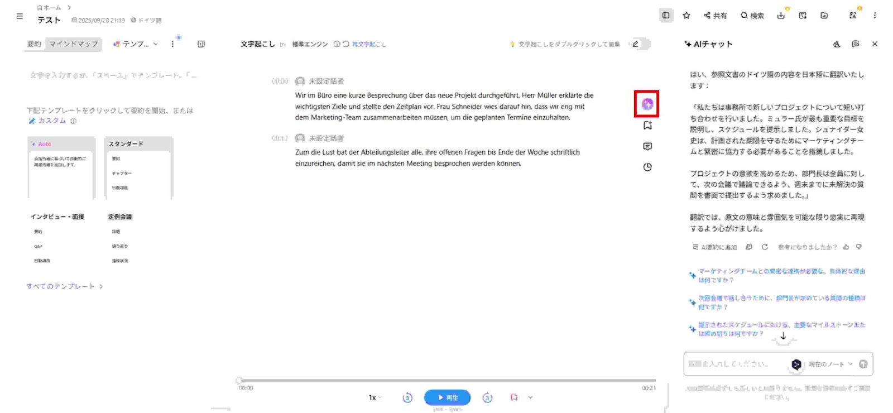
Task: Open the comment icon beside the transcript
Action: point(647,146)
